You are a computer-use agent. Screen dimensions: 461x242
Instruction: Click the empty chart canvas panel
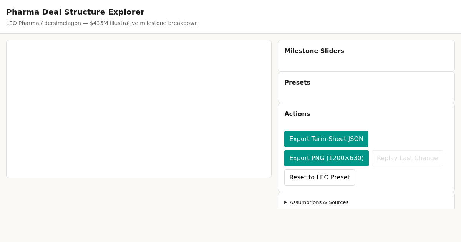tap(139, 109)
